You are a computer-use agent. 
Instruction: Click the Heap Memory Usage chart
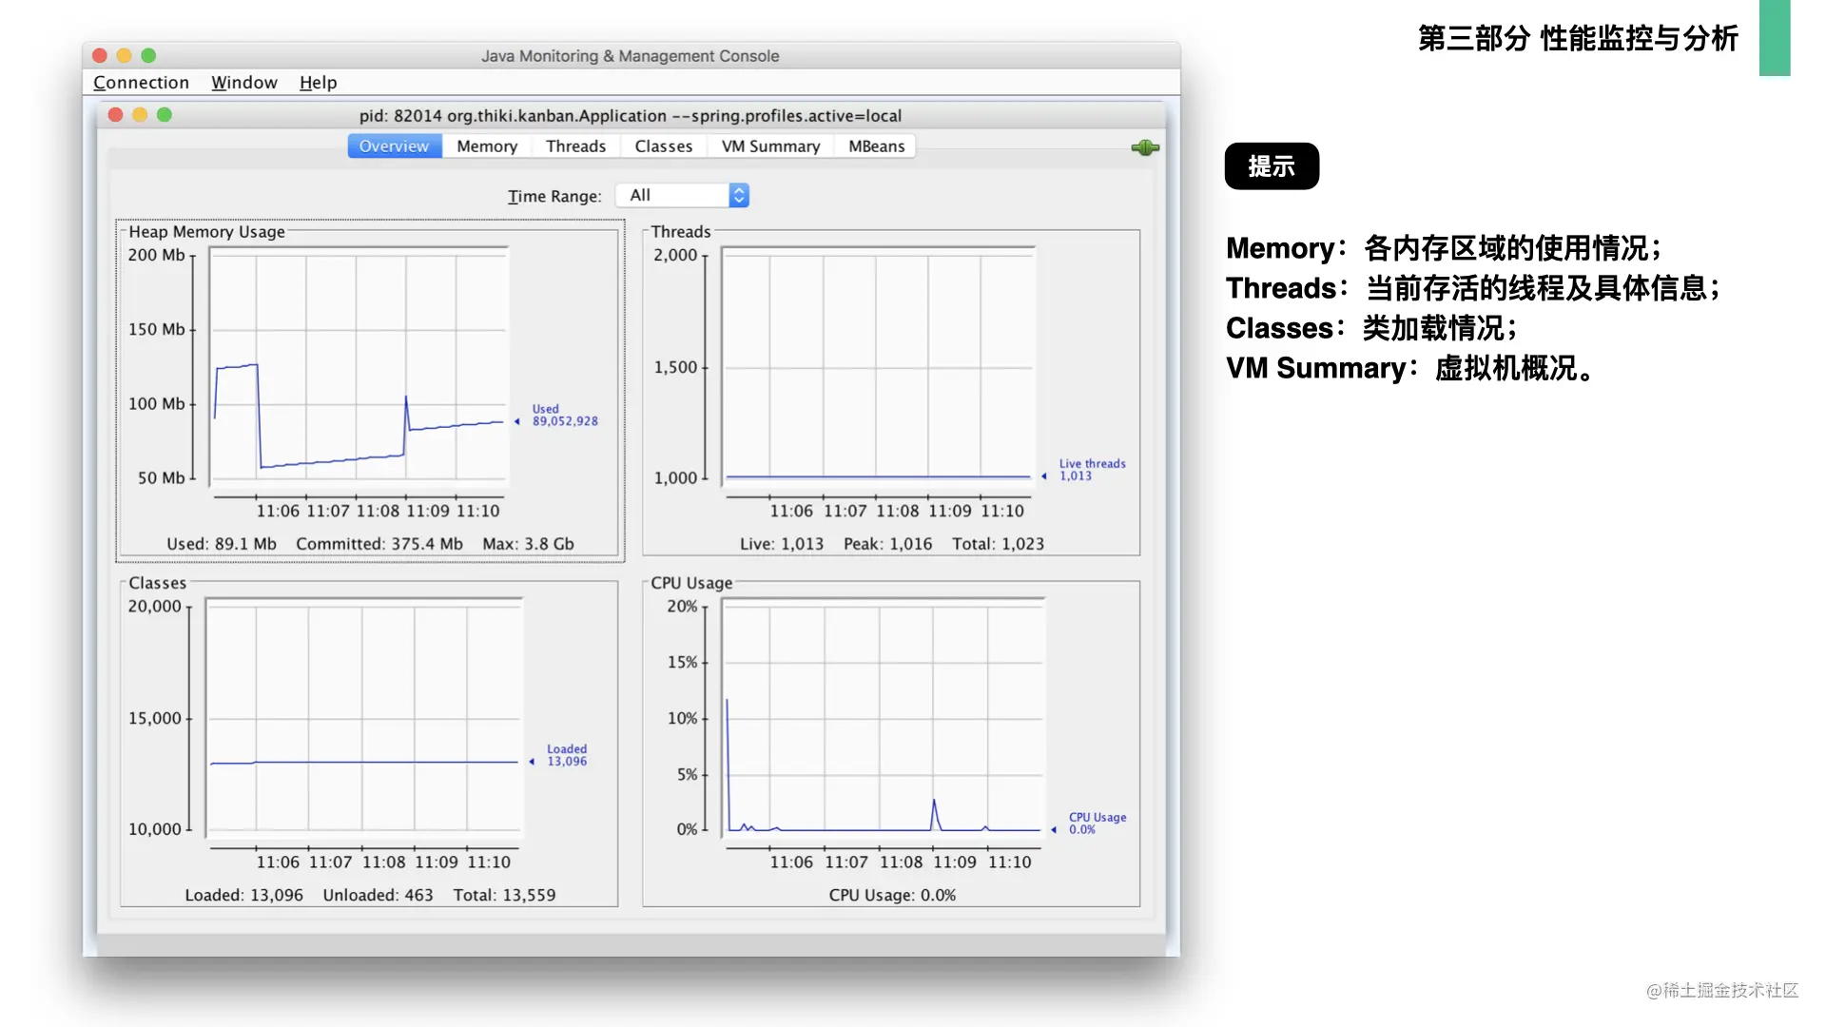(x=359, y=366)
